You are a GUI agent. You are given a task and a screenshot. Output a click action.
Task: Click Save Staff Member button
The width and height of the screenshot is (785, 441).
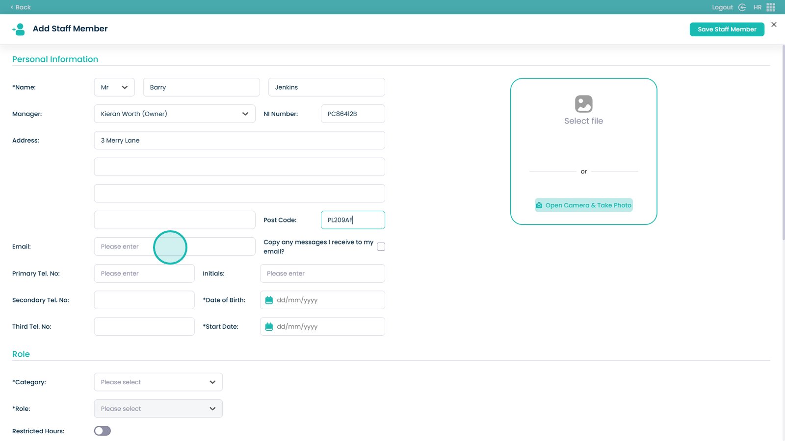point(727,29)
